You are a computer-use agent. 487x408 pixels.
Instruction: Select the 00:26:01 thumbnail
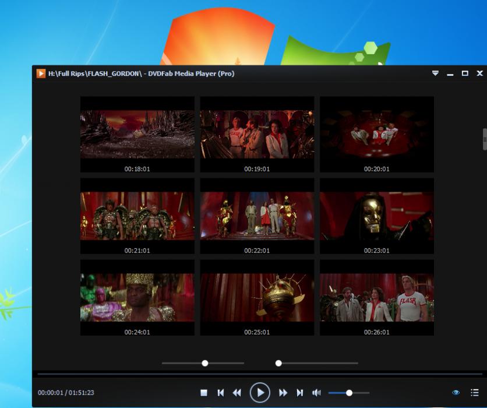pyautogui.click(x=377, y=298)
